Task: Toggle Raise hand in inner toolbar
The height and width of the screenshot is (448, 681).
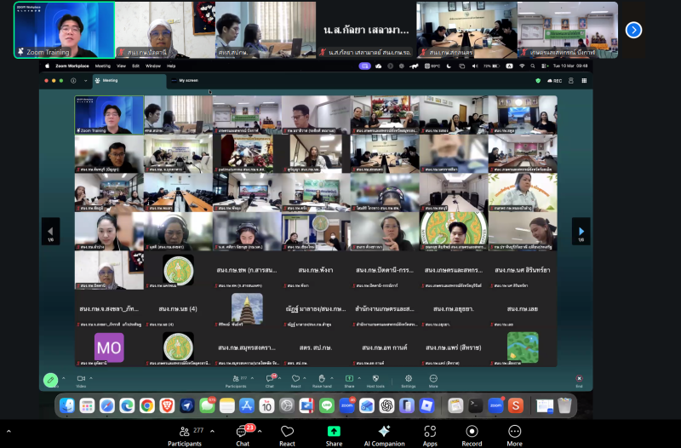Action: click(322, 379)
